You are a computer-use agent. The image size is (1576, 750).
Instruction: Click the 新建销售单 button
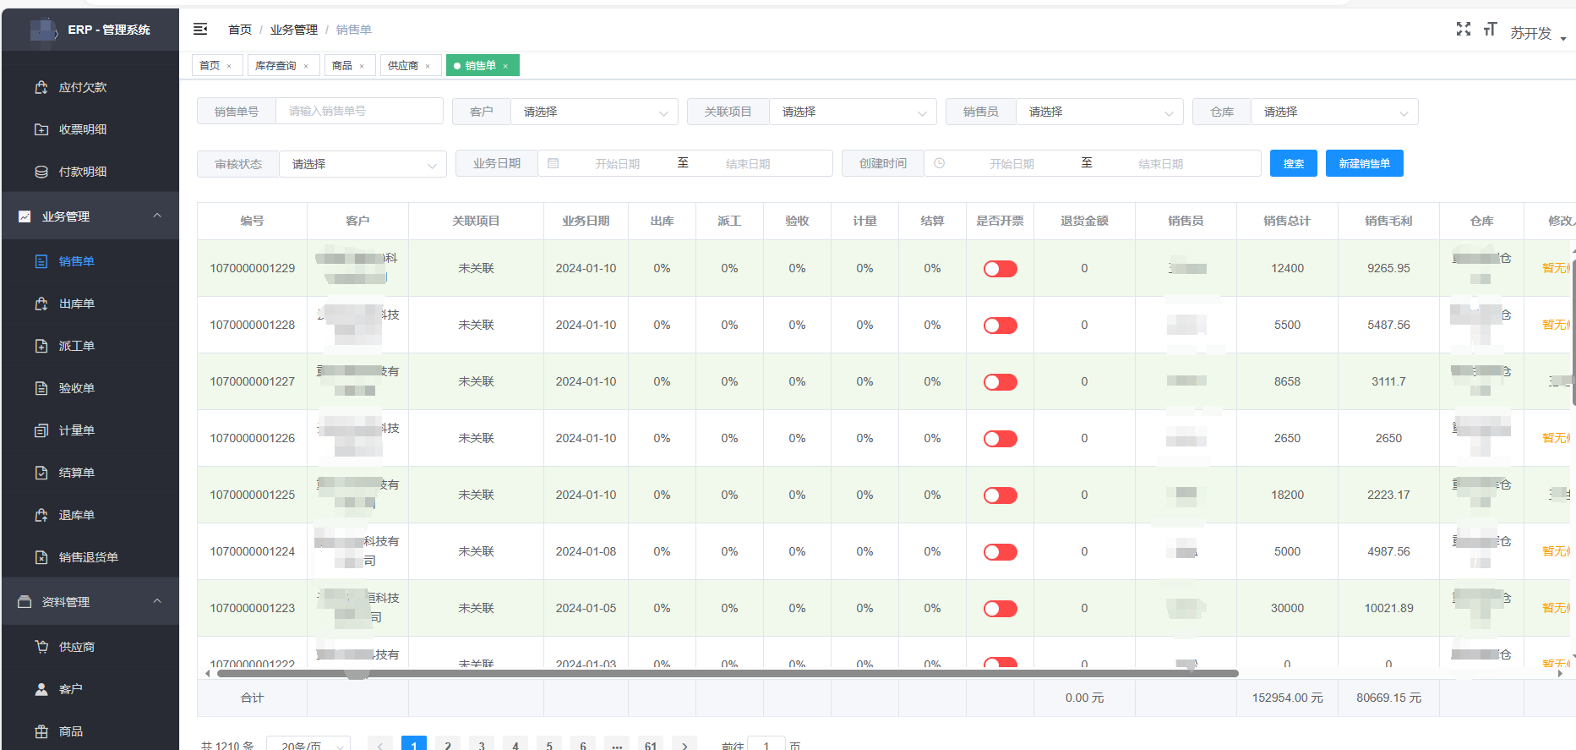[x=1365, y=163]
